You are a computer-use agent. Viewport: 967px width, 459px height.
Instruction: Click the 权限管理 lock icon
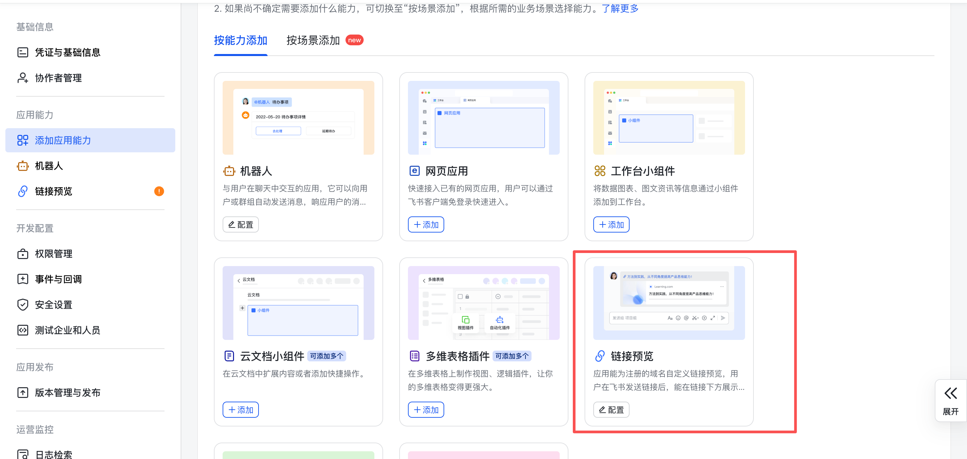tap(22, 254)
